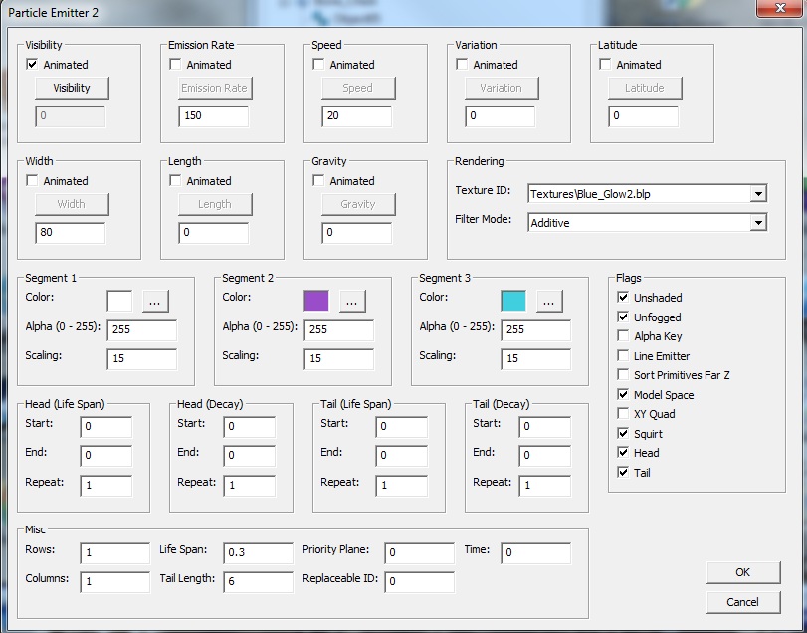Image resolution: width=807 pixels, height=633 pixels.
Task: Click Head Life Span Start field
Action: pyautogui.click(x=106, y=427)
